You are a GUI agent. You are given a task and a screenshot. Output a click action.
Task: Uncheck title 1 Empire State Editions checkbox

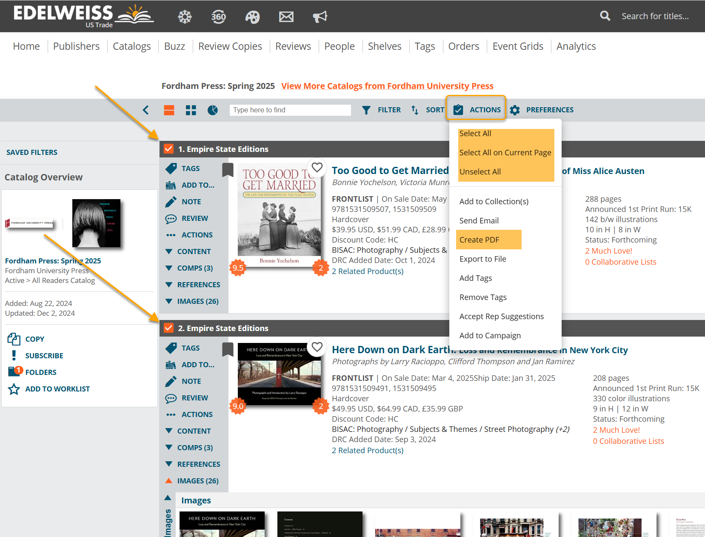point(169,149)
